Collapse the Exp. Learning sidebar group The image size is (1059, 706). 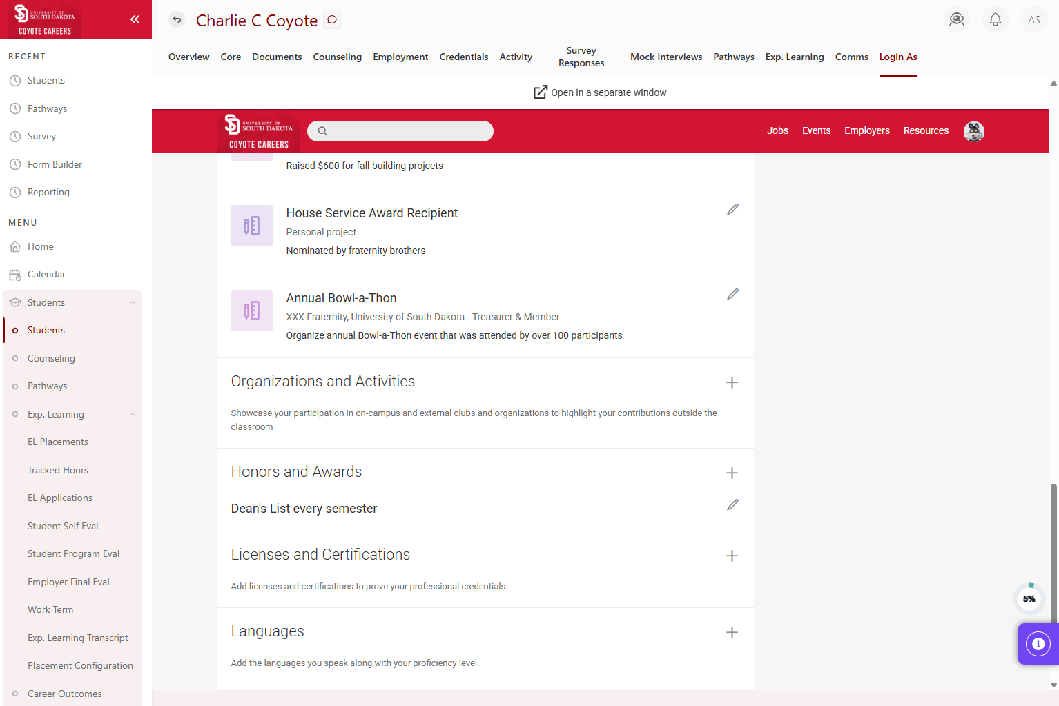pos(133,414)
